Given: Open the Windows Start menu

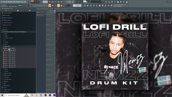Looking at the screenshot, I should click(2, 95).
